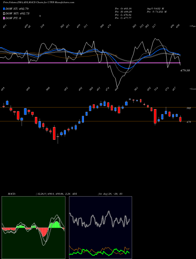Click the Avg V: 9.652 M value

click(155, 8)
